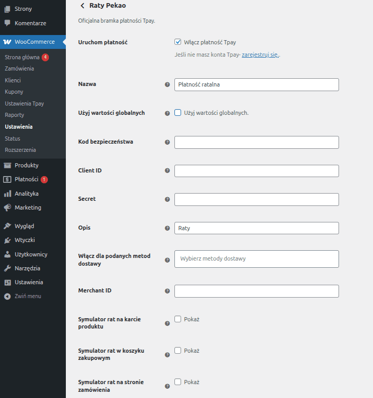Click help icon beside Kod bezpieczeństwa
373x398 pixels.
click(167, 142)
